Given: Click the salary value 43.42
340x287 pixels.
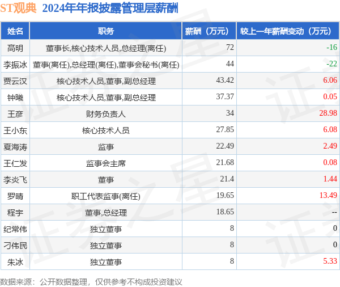Looking at the screenshot, I should [225, 80].
